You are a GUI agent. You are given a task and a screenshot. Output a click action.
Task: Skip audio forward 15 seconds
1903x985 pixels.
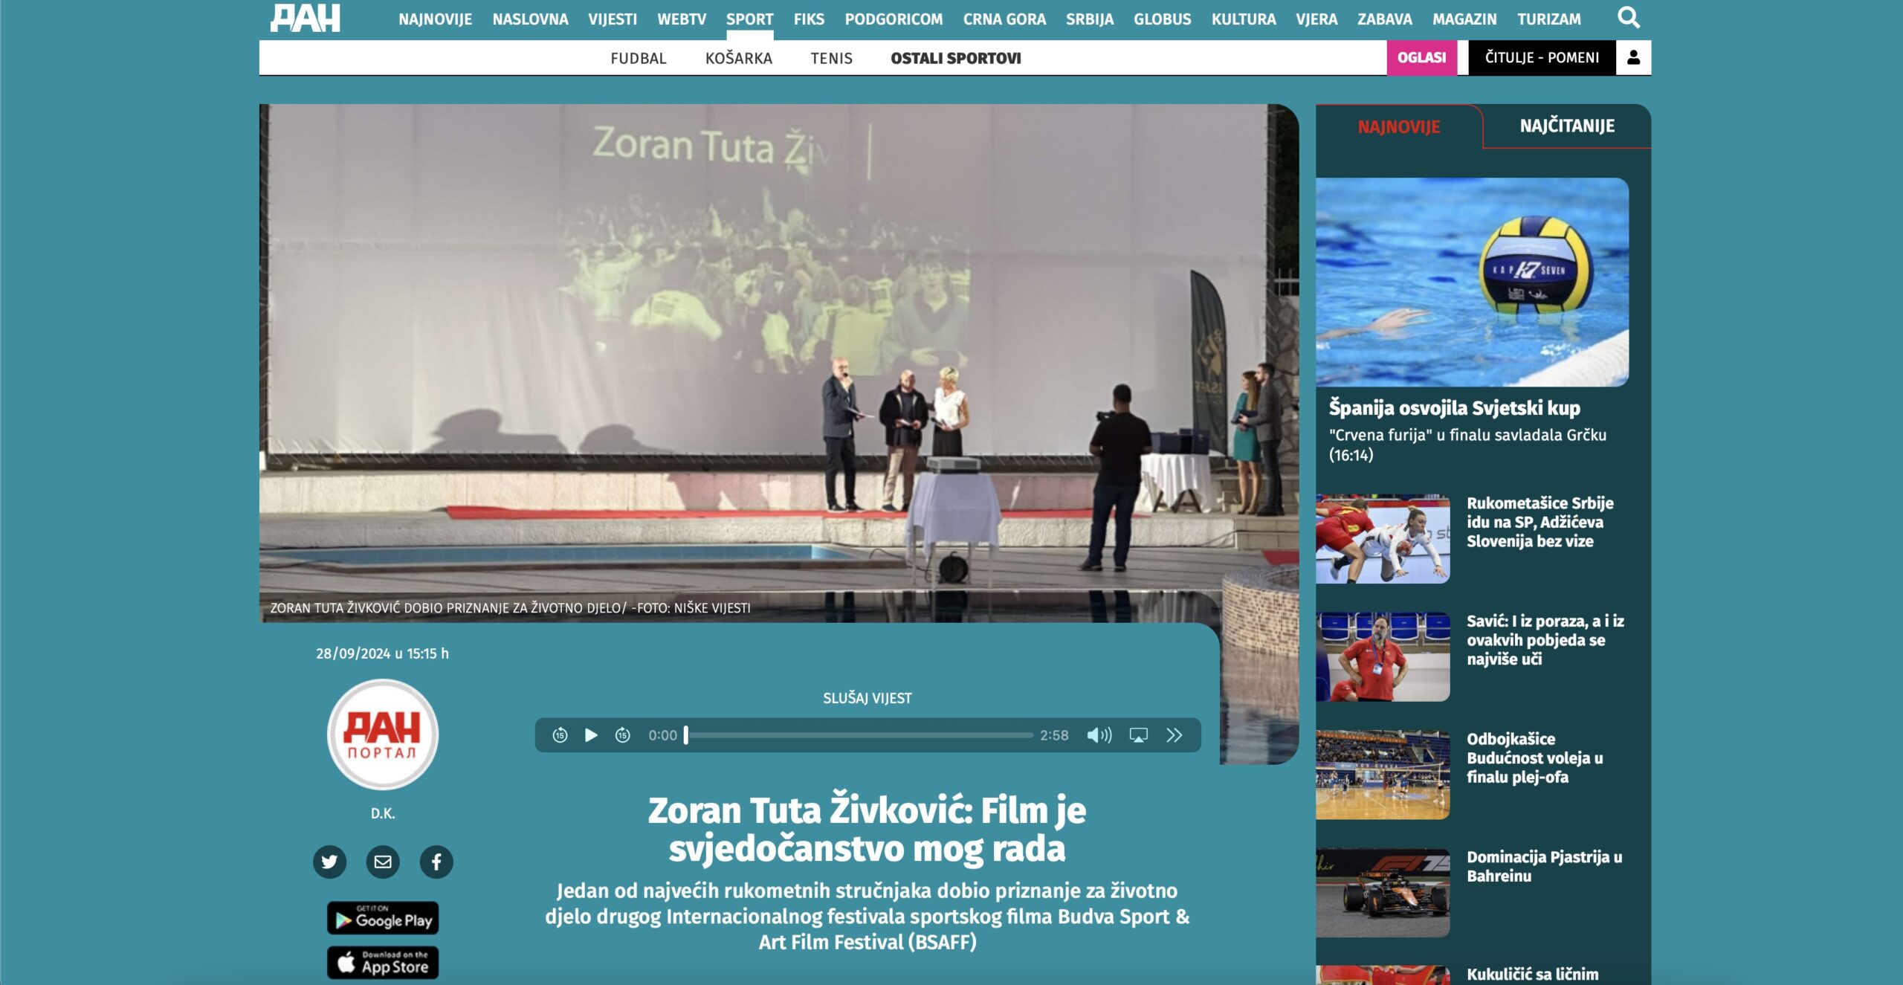[x=623, y=735]
